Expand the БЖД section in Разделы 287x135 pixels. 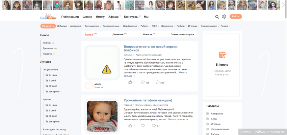pos(207,119)
